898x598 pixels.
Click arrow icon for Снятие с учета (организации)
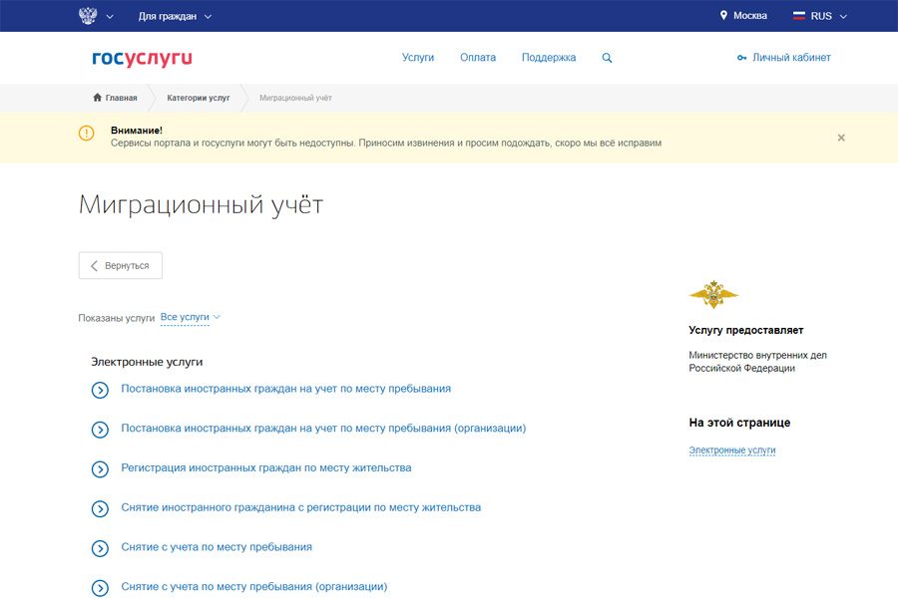[x=100, y=588]
